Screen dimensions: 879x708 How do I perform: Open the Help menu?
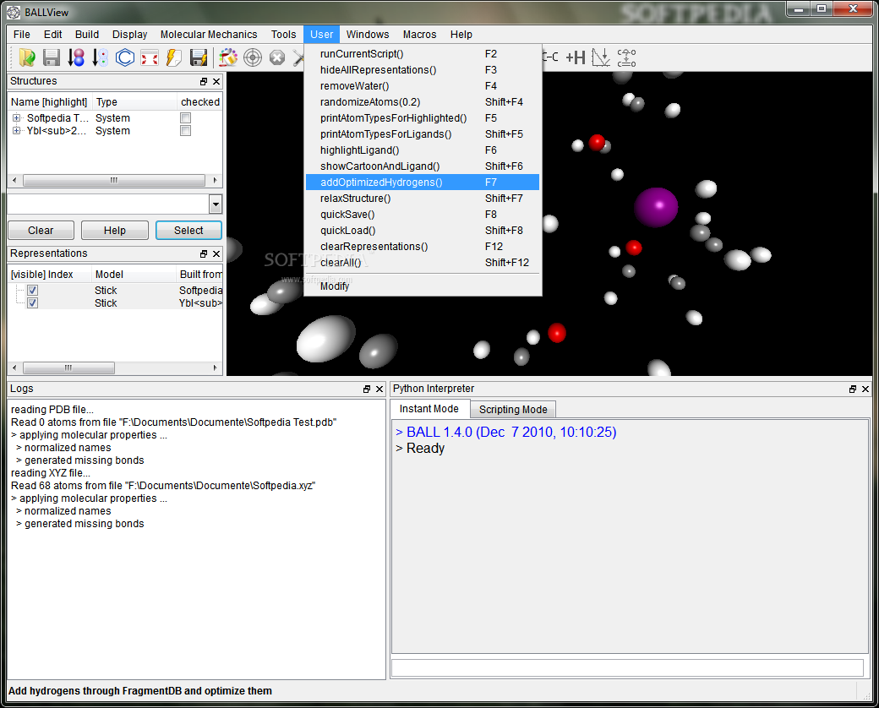[x=461, y=34]
